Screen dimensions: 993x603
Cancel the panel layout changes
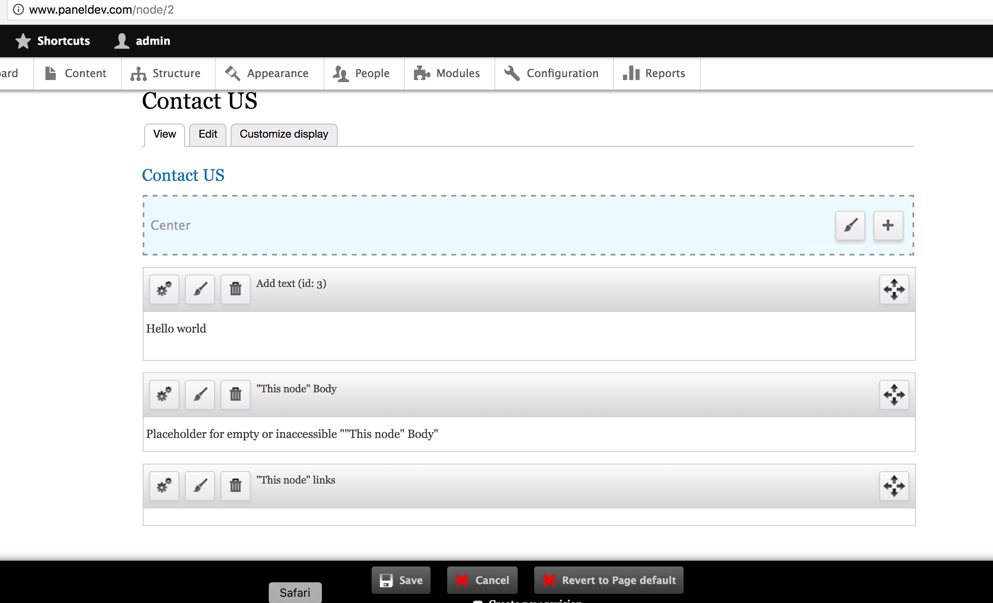tap(482, 580)
